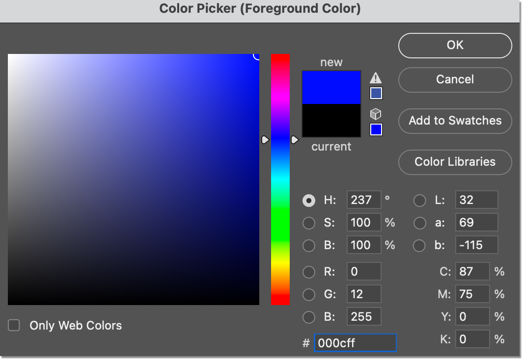Click the in-gamut color swatch below warning
Image resolution: width=522 pixels, height=359 pixels.
pos(376,93)
